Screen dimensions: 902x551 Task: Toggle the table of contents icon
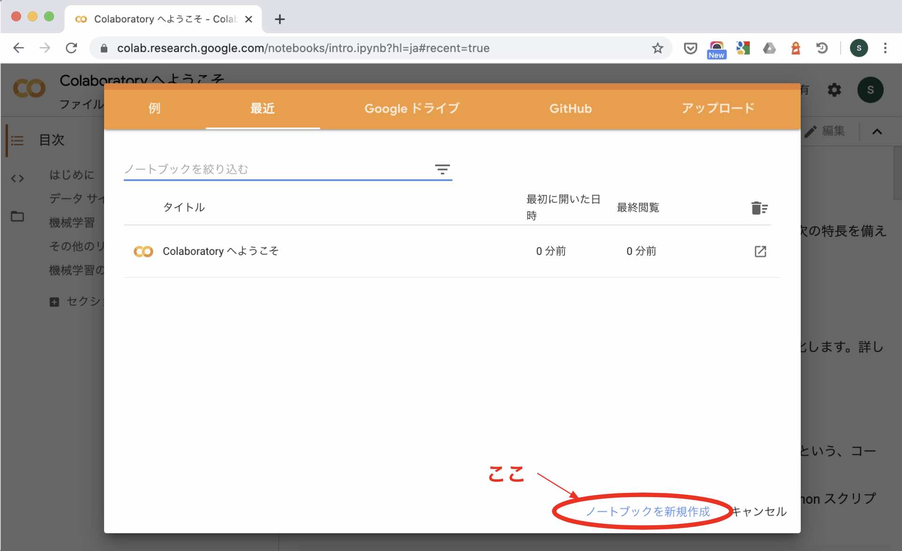click(x=17, y=140)
